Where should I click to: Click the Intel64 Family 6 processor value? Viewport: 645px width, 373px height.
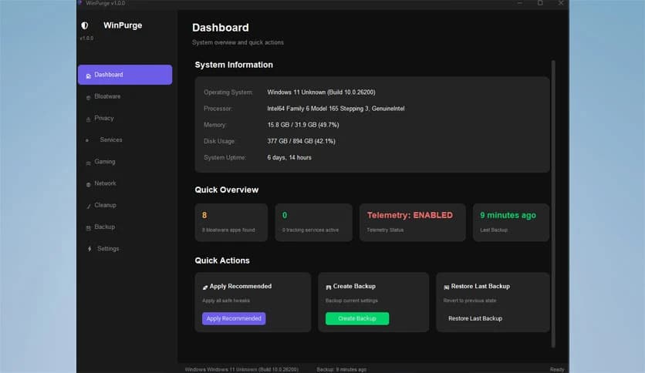[x=336, y=109]
